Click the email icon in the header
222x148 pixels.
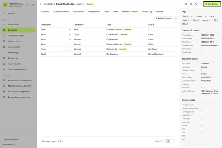point(186,4)
